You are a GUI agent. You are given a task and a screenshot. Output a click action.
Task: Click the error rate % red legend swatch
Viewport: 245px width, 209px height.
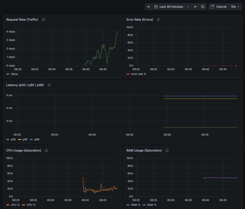(128, 74)
